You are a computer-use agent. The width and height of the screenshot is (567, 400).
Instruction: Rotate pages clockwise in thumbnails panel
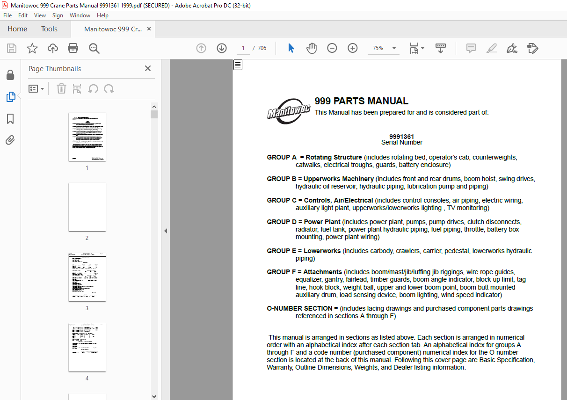(x=109, y=88)
